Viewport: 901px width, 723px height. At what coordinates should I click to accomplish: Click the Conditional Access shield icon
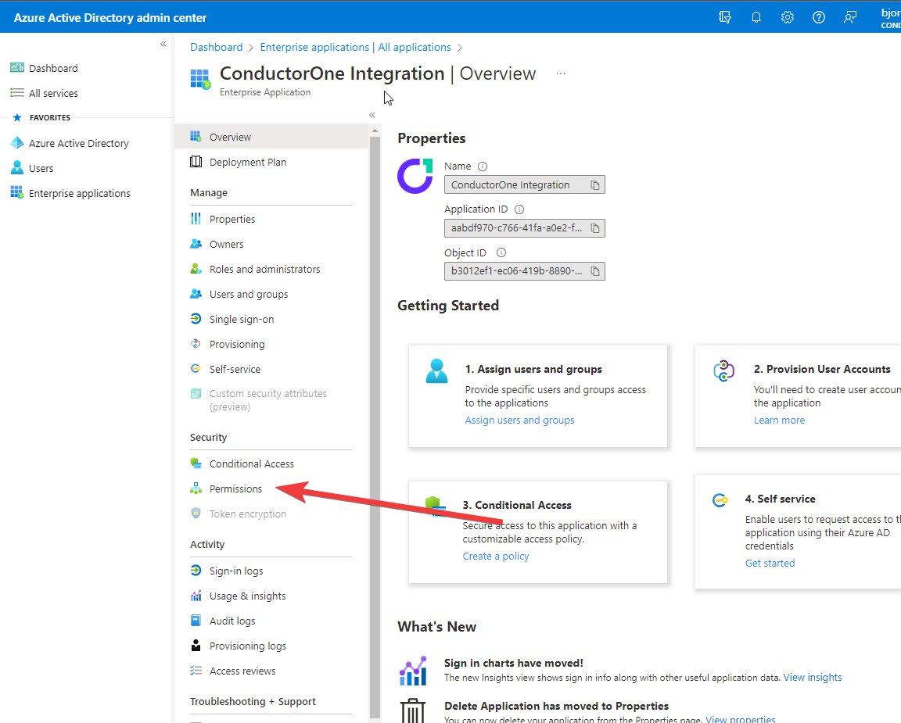click(196, 463)
